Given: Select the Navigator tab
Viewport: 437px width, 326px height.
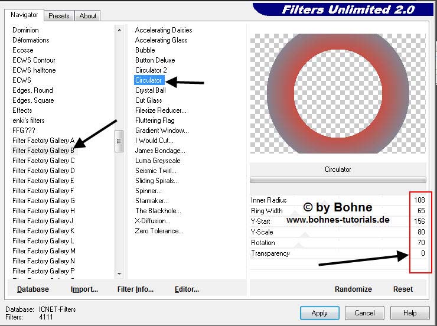Looking at the screenshot, I should tap(24, 15).
